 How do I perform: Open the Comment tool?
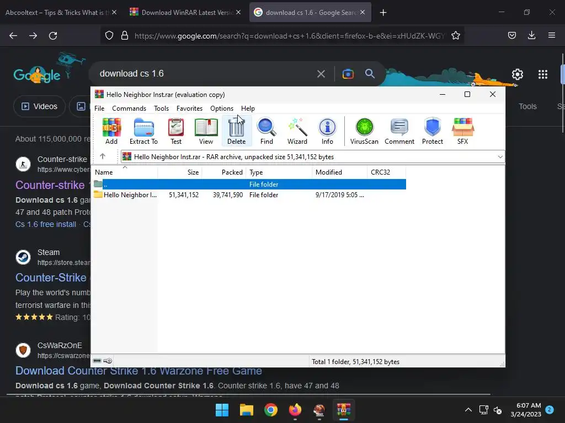coord(399,131)
